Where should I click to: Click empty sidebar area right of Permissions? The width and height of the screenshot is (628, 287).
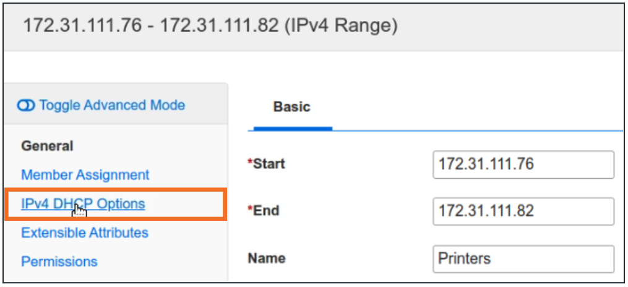pos(167,262)
